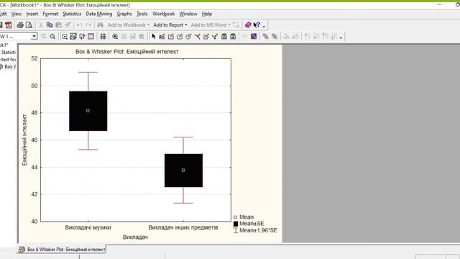Click the Викладачі музики axis label
This screenshot has width=460, height=259.
[x=88, y=227]
